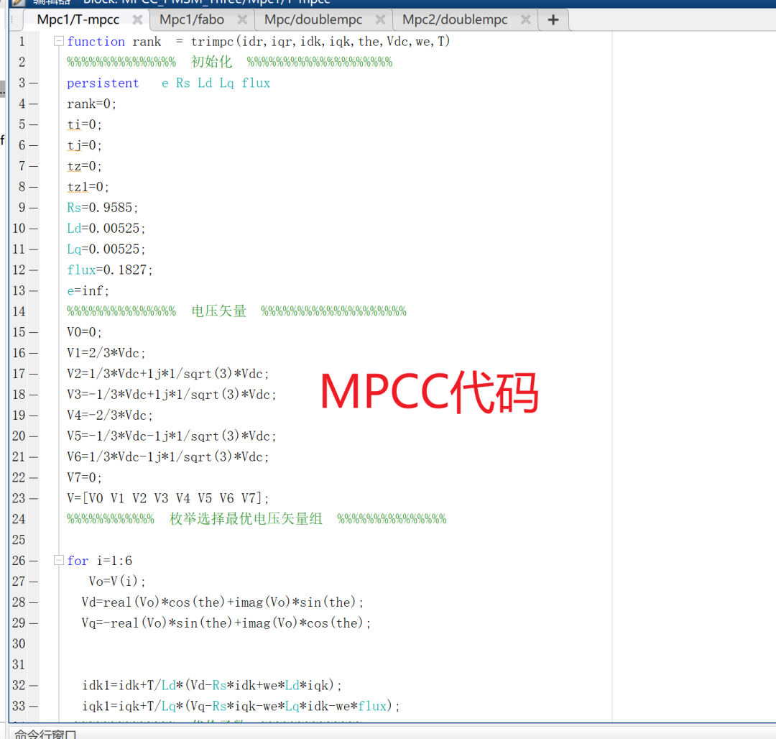The image size is (776, 739).
Task: Click the tz1=0; statement
Action: pyautogui.click(x=88, y=187)
